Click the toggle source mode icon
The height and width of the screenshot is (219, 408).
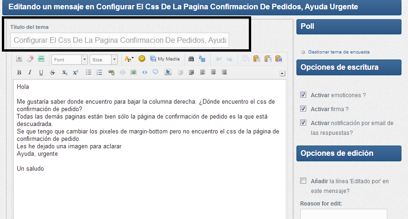tap(19, 59)
